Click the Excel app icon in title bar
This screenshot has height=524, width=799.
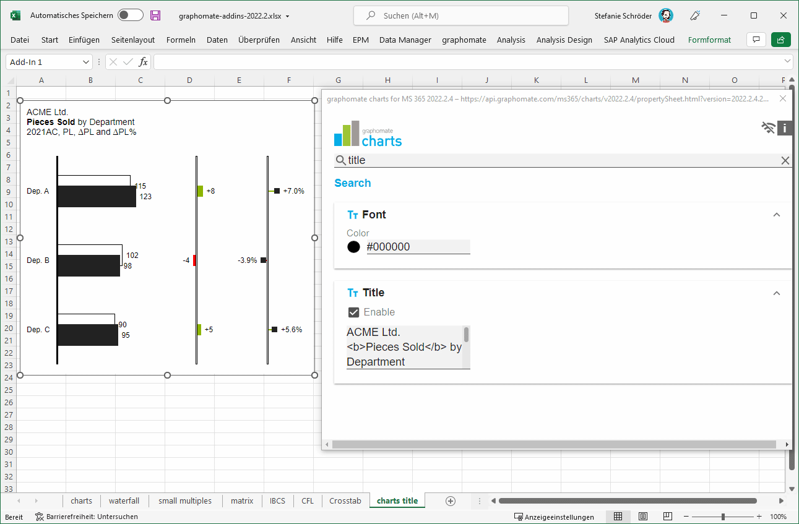(x=15, y=15)
